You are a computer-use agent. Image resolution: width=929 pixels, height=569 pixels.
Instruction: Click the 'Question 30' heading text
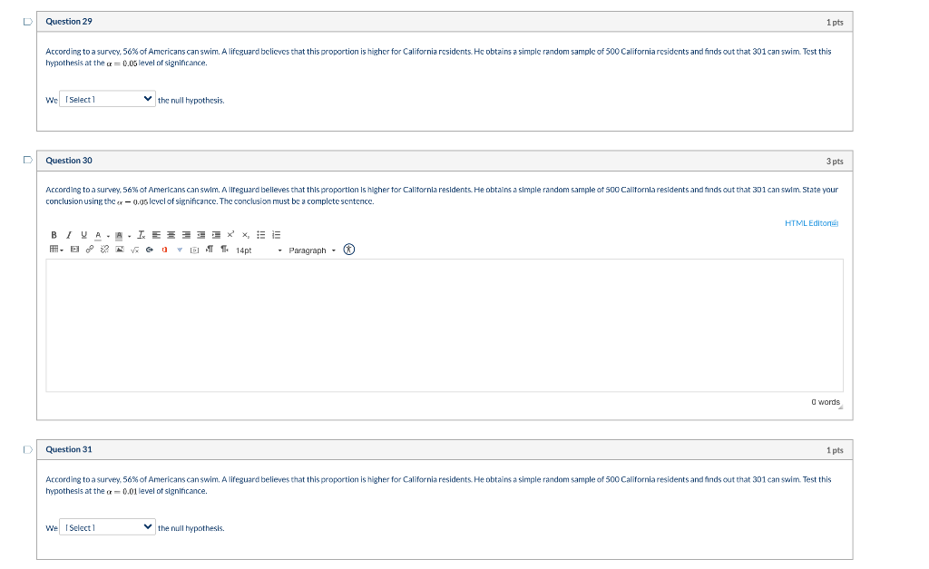coord(69,160)
